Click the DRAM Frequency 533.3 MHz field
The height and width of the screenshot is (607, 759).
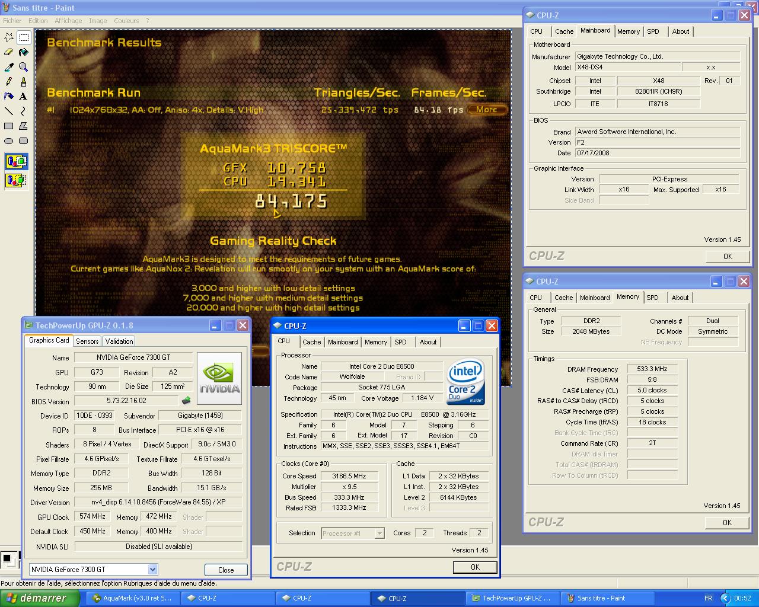[x=652, y=369]
